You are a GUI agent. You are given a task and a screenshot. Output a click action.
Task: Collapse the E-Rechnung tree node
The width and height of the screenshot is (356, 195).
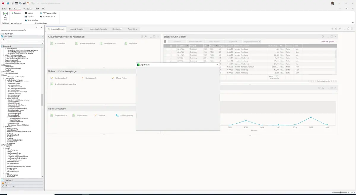pyautogui.click(x=2, y=65)
